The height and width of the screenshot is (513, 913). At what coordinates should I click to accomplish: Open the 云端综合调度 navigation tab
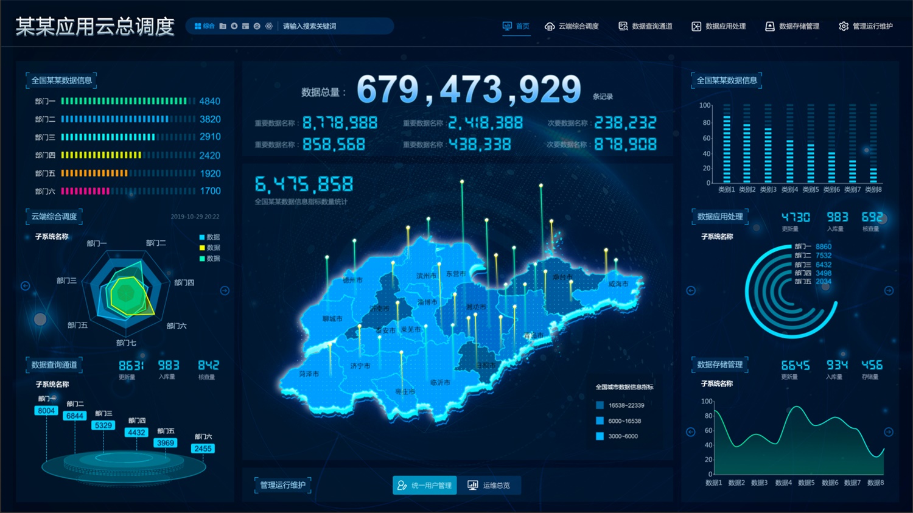tap(572, 26)
